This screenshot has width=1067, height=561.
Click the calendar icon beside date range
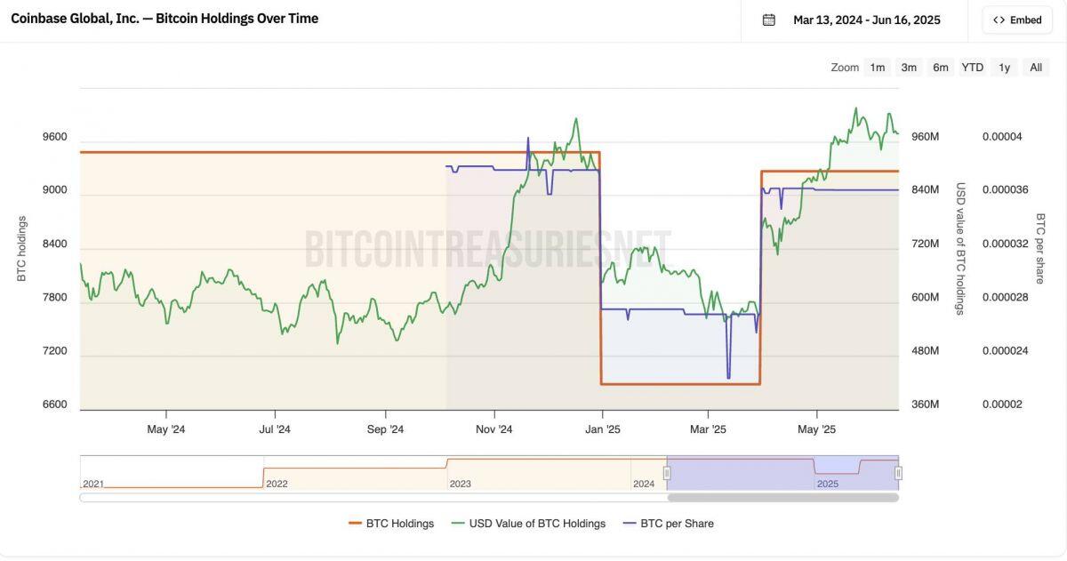coord(769,20)
